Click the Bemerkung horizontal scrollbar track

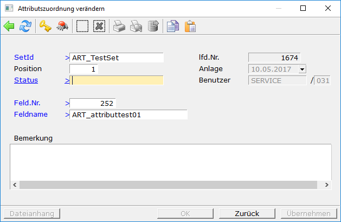(x=170, y=185)
